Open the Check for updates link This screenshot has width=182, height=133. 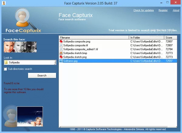[143, 10]
